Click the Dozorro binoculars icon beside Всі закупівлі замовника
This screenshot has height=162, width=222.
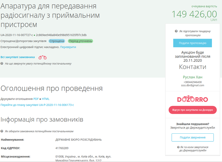click(43, 57)
